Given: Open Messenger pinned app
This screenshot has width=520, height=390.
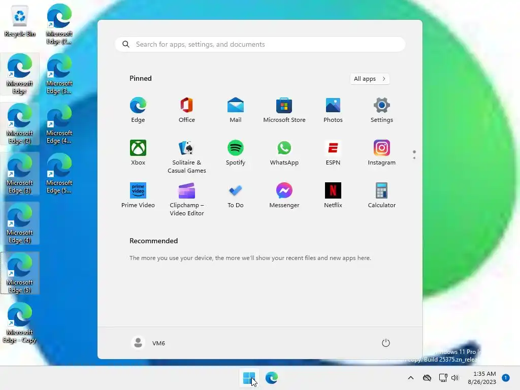Looking at the screenshot, I should pyautogui.click(x=284, y=196).
